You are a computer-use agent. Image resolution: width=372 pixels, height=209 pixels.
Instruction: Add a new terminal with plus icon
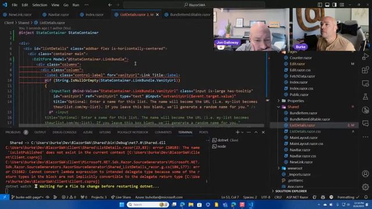tap(238, 132)
